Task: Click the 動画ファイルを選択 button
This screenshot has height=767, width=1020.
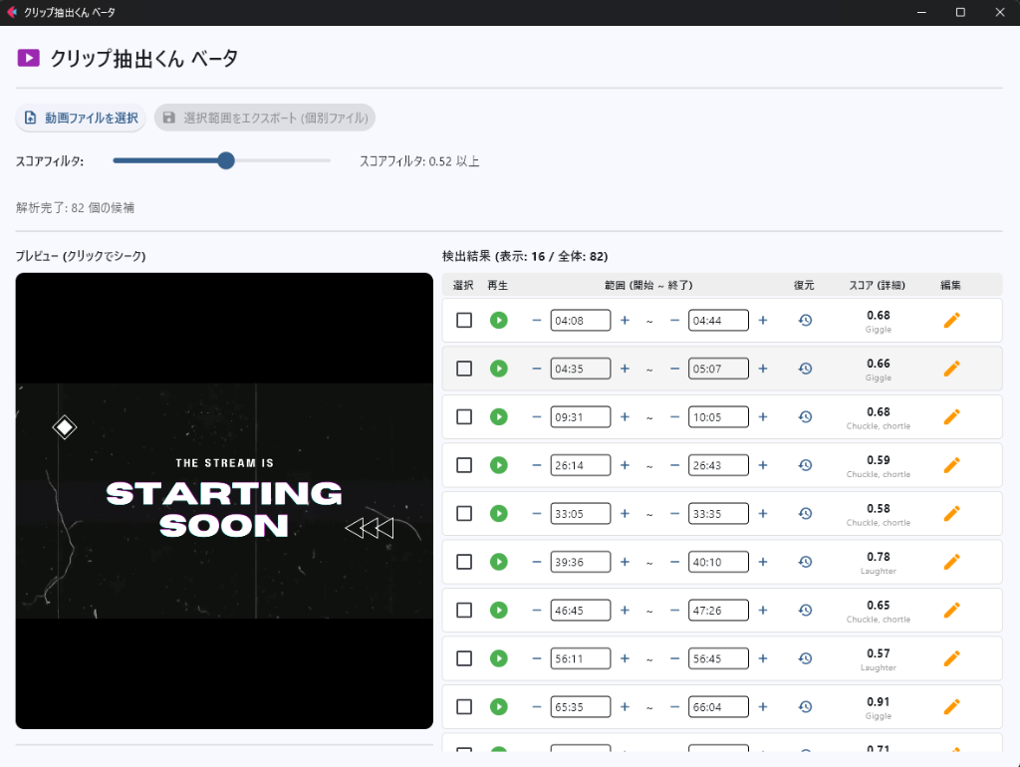Action: pyautogui.click(x=81, y=118)
